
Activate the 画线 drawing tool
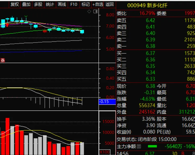[x=62, y=5]
